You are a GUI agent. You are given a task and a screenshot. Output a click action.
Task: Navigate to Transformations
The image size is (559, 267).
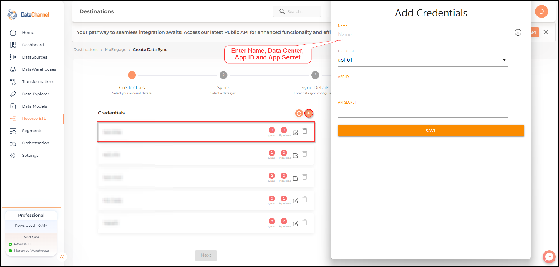38,81
